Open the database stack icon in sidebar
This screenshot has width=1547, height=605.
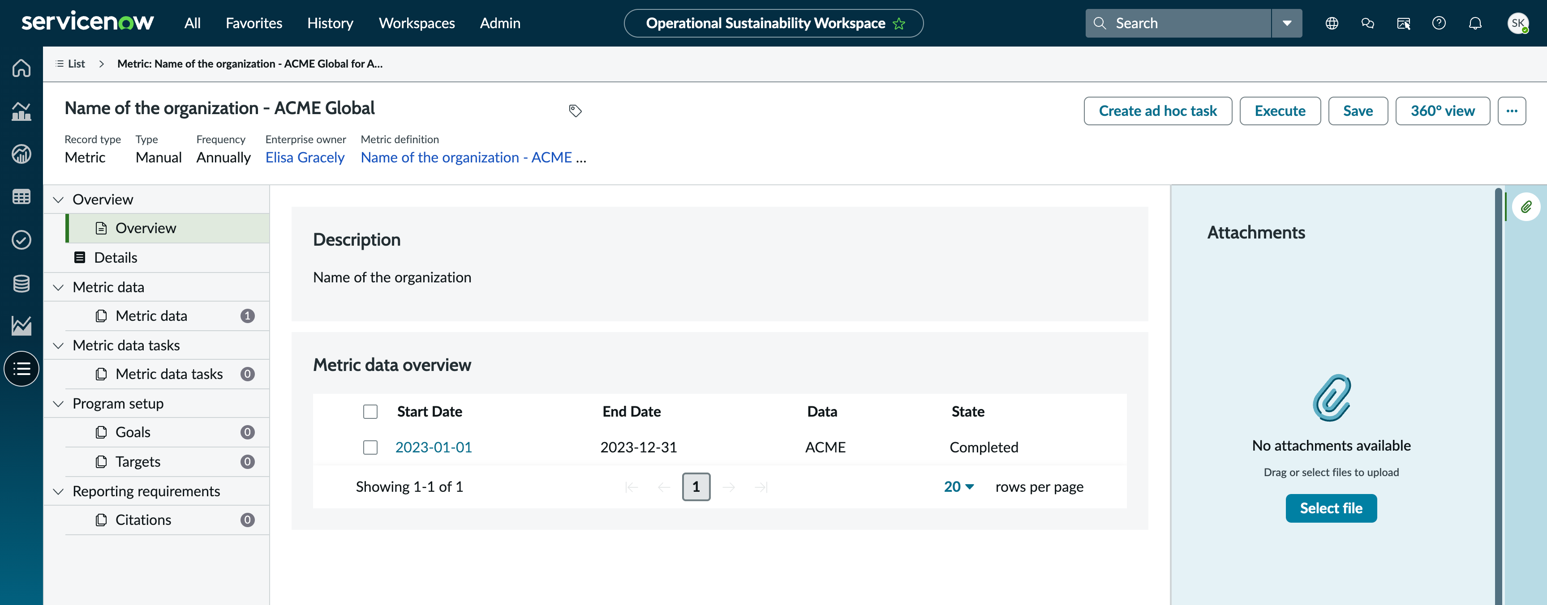pyautogui.click(x=21, y=283)
